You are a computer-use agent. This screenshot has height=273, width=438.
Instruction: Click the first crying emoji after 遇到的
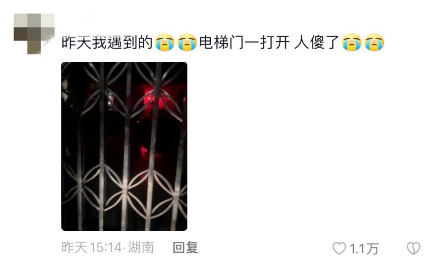[x=165, y=42]
